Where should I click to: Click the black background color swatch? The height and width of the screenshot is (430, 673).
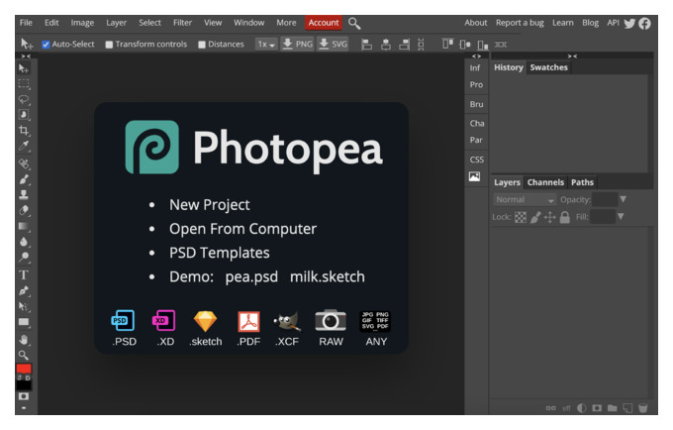coord(24,385)
